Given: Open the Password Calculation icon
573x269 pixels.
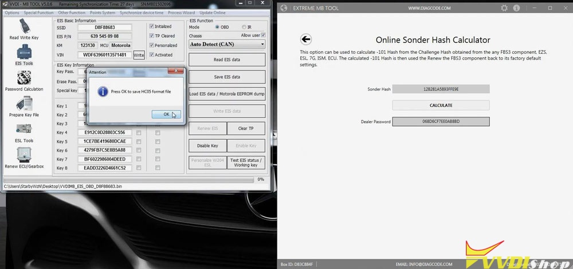Looking at the screenshot, I should pyautogui.click(x=24, y=81).
